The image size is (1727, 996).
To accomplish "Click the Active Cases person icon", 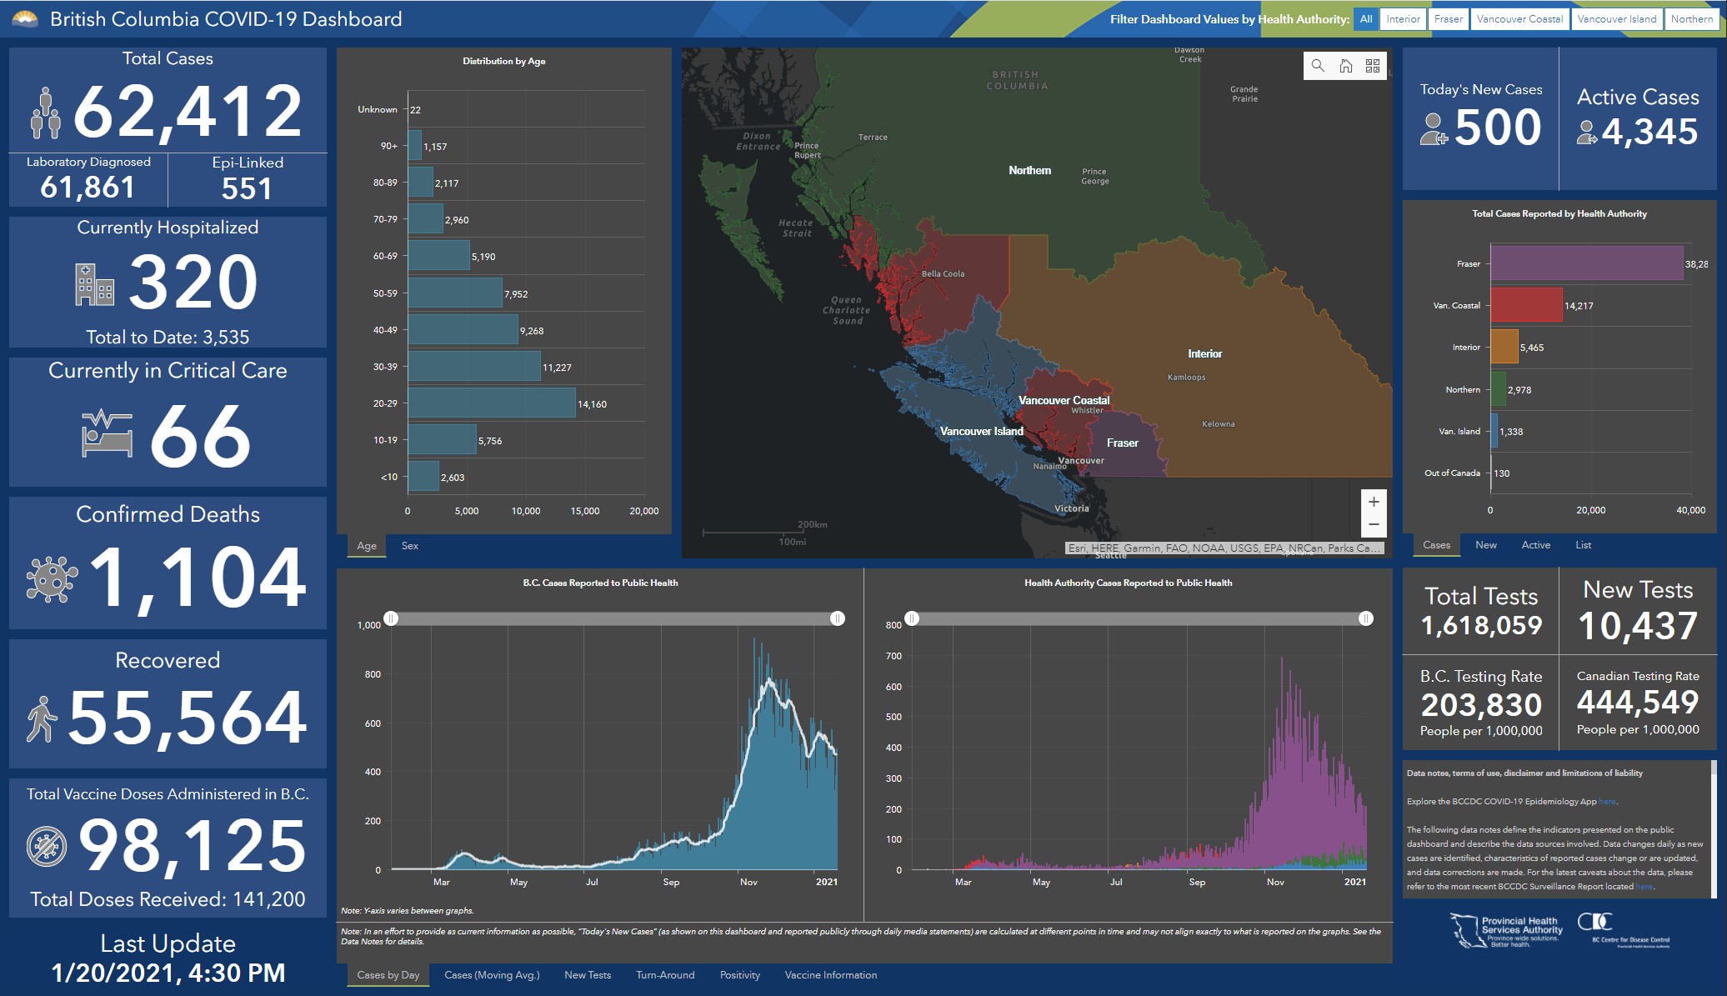I will (x=1587, y=132).
